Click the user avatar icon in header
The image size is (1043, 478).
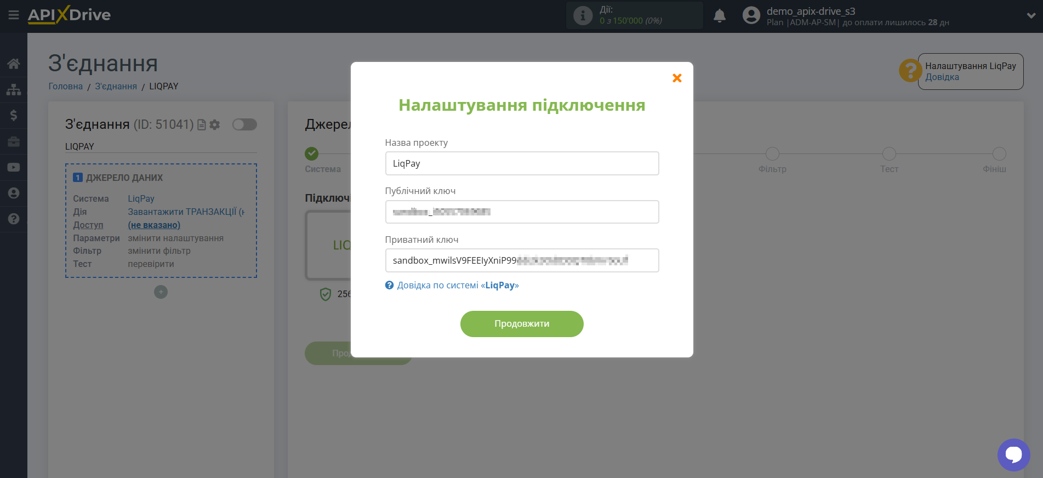pos(751,15)
